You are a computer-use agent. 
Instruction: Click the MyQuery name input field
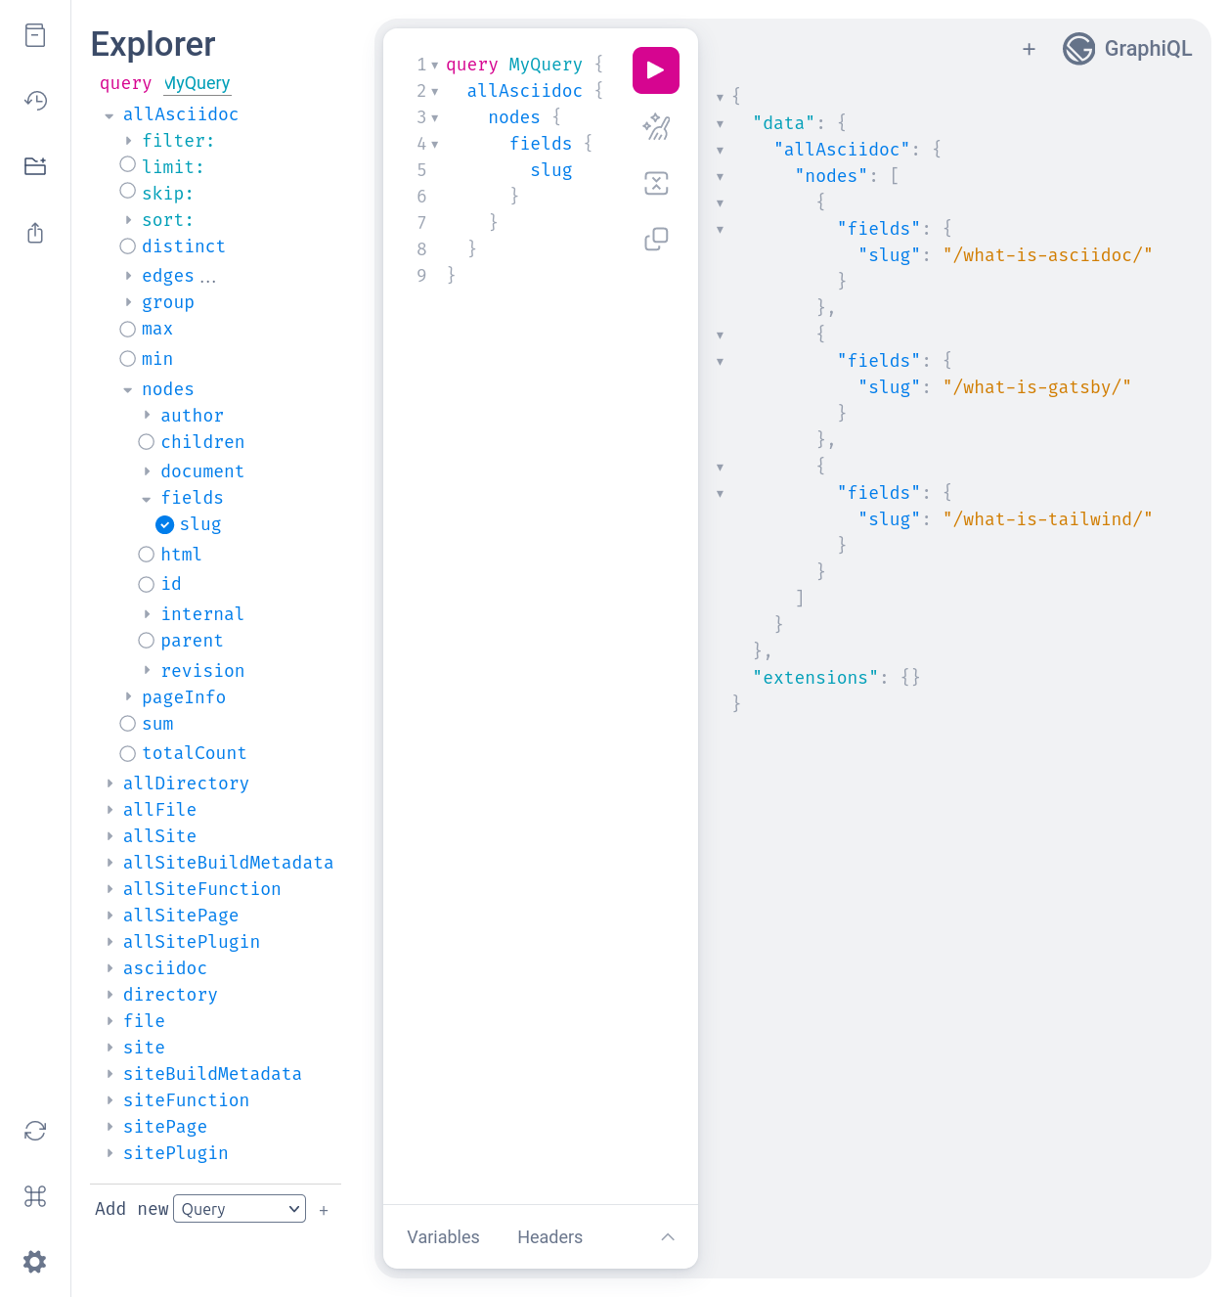(198, 84)
